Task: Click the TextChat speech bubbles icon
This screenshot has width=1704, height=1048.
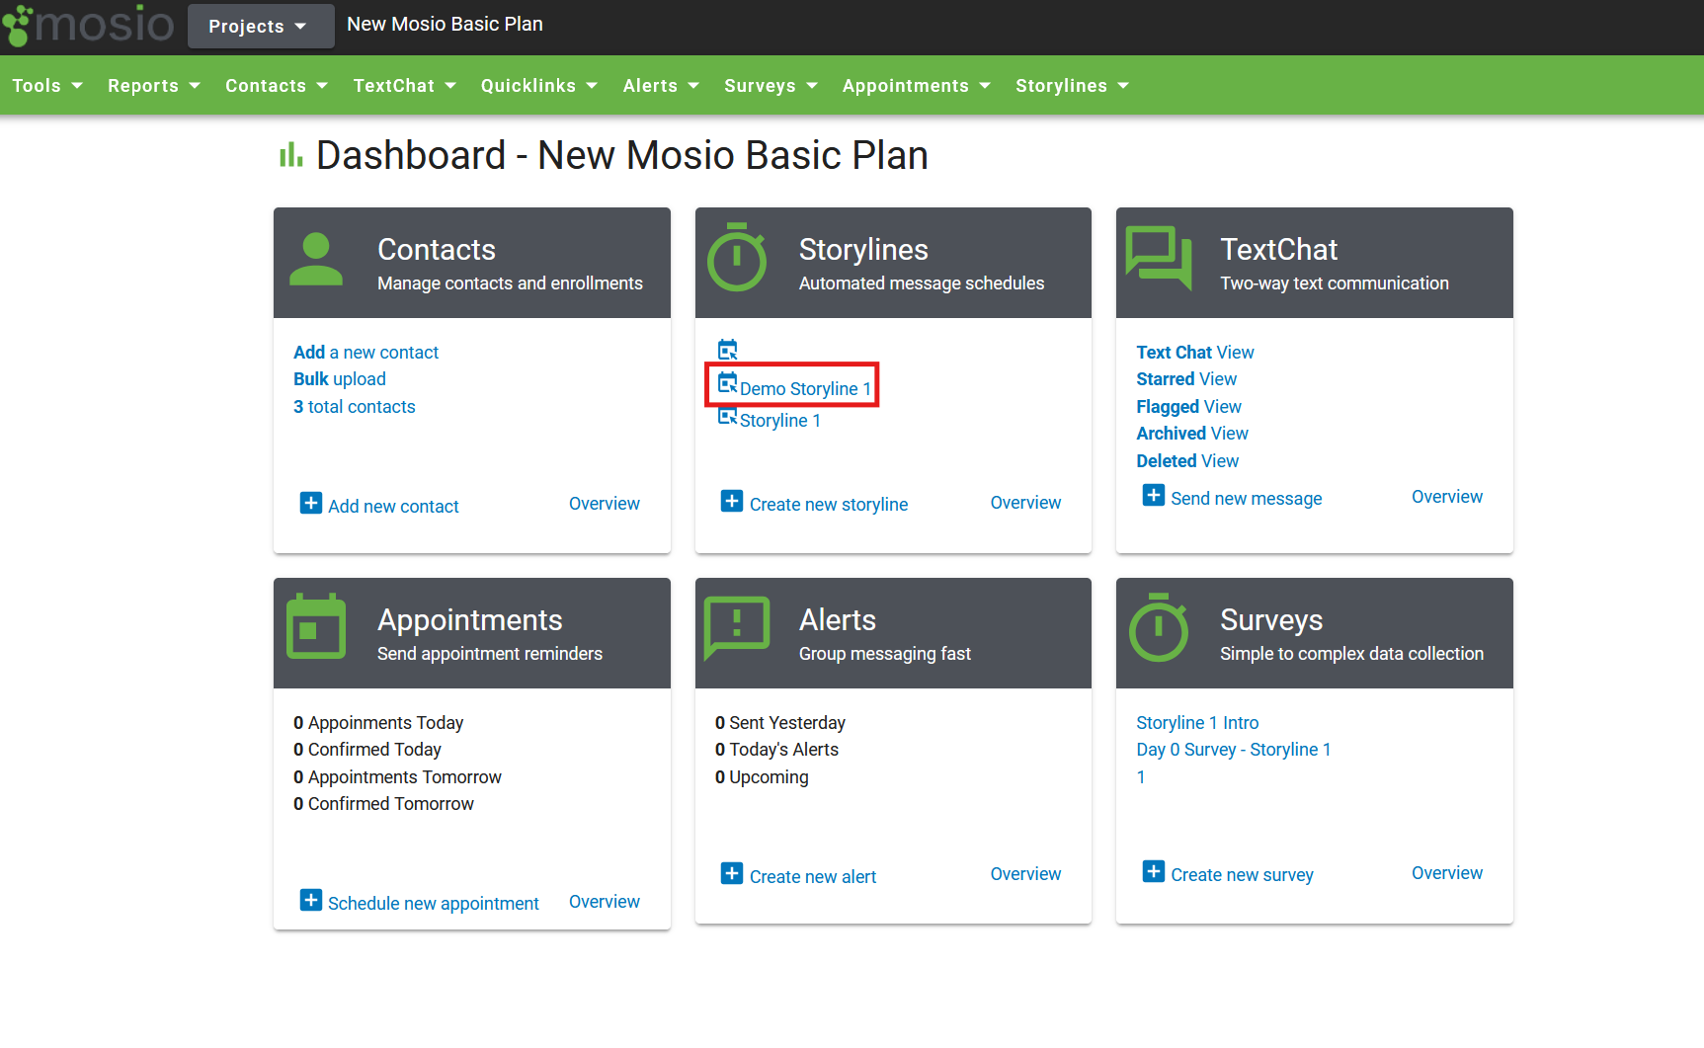Action: [x=1159, y=258]
